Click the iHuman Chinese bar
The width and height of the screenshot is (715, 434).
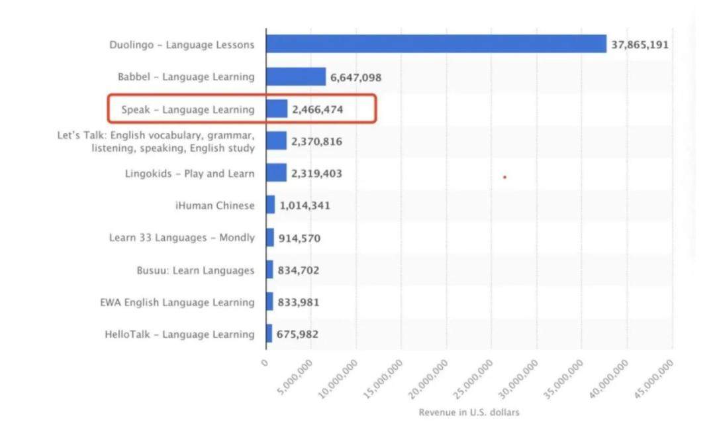pyautogui.click(x=270, y=205)
